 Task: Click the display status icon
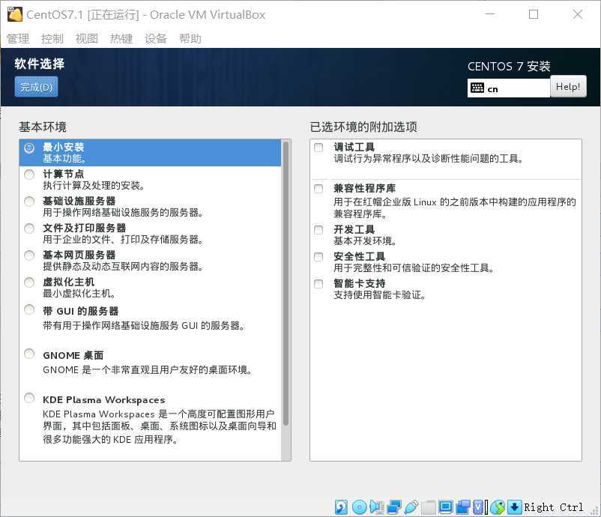pyautogui.click(x=445, y=507)
